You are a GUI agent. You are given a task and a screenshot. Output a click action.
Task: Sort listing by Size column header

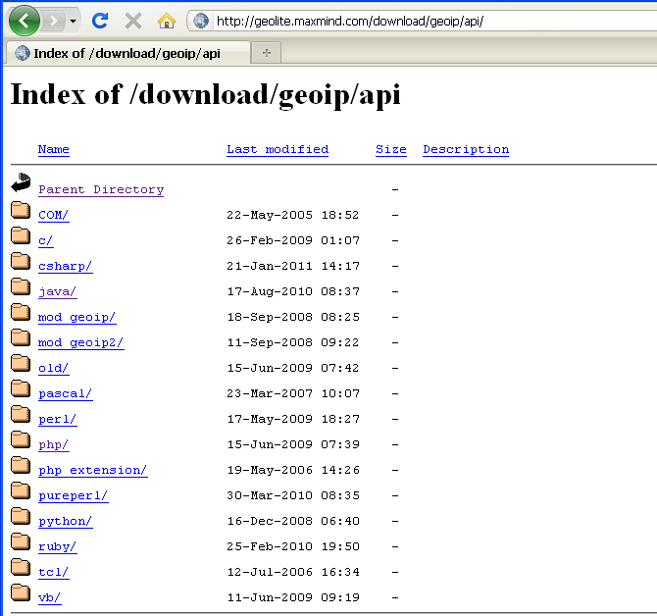pos(390,149)
